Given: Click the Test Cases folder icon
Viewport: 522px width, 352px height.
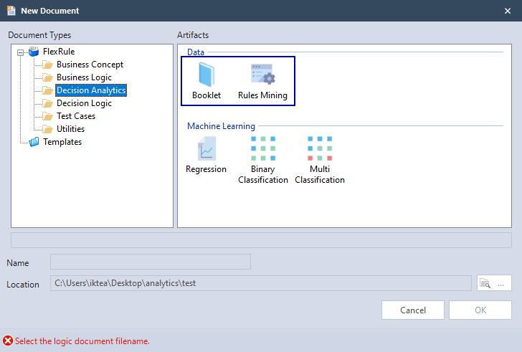Looking at the screenshot, I should [47, 116].
